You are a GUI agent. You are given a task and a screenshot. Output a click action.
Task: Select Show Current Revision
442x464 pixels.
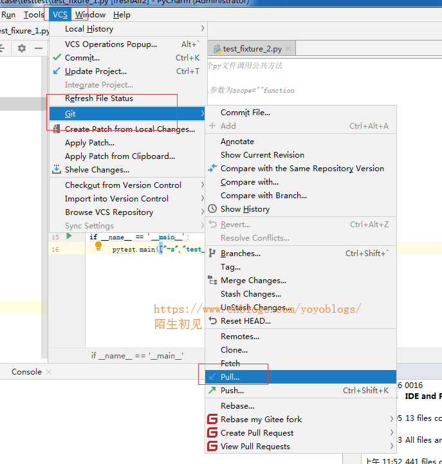[x=300, y=154]
